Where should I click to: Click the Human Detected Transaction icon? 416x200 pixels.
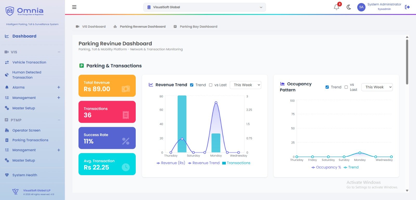(x=7, y=75)
